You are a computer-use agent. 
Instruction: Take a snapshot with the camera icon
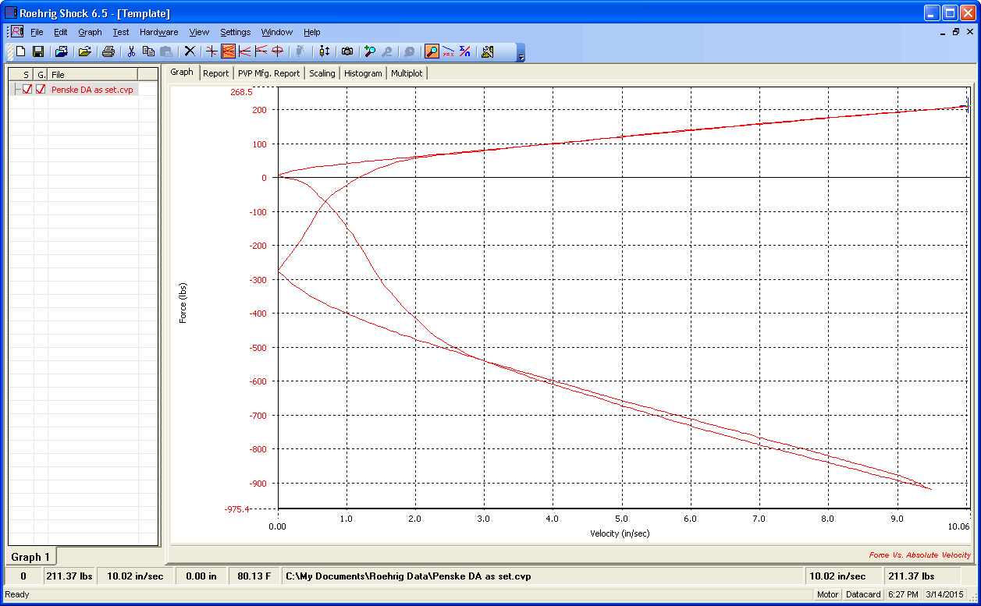[347, 51]
